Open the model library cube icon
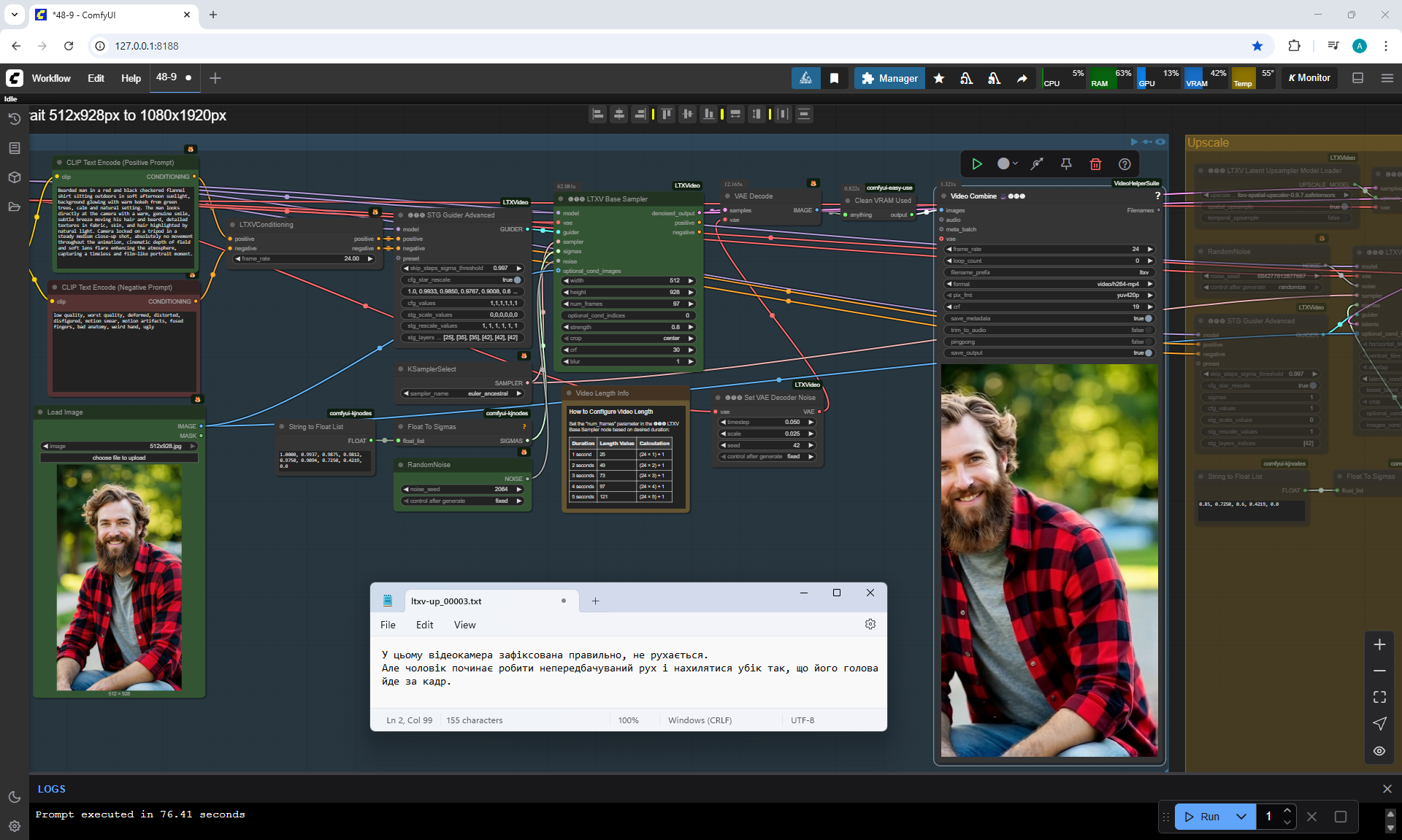1402x840 pixels. coord(14,177)
